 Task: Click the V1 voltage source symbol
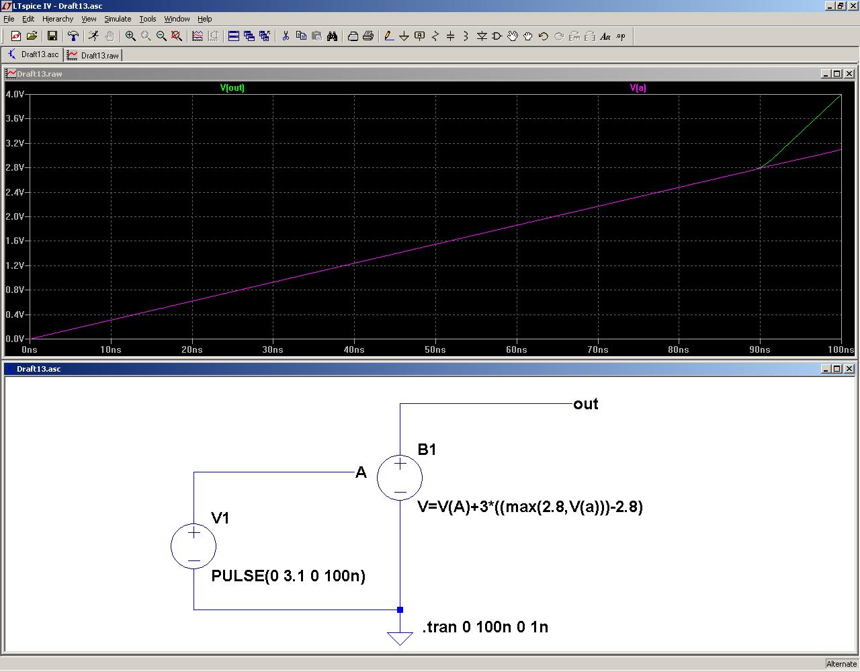tap(193, 546)
